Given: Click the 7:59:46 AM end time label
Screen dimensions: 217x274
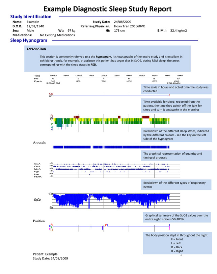Looking at the screenshot, I should 173,83.
